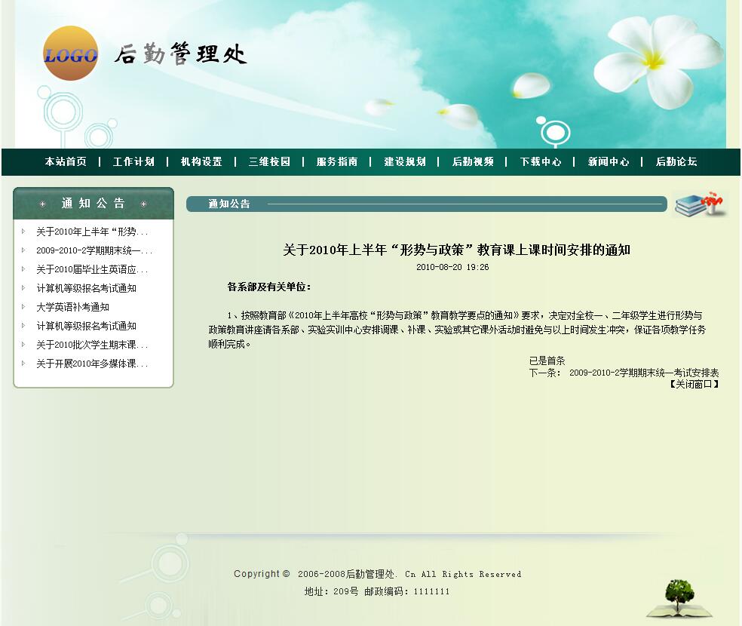This screenshot has height=626, width=742.
Task: Click the books and flowers icon
Action: (x=699, y=204)
